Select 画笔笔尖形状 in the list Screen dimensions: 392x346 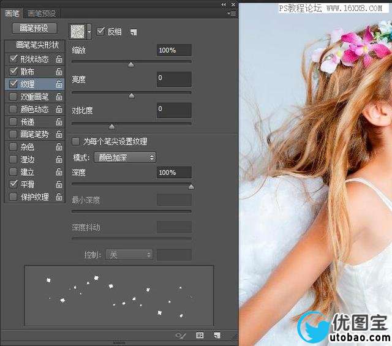37,45
